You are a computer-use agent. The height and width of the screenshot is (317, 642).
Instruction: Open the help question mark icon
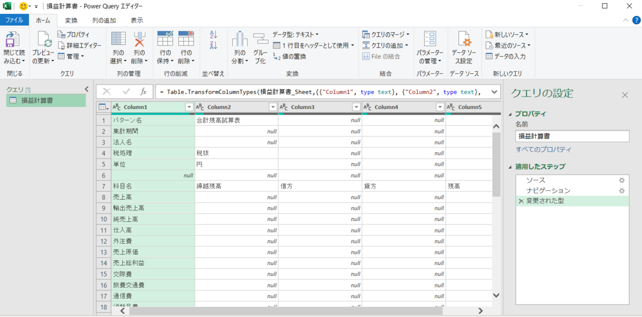point(635,20)
